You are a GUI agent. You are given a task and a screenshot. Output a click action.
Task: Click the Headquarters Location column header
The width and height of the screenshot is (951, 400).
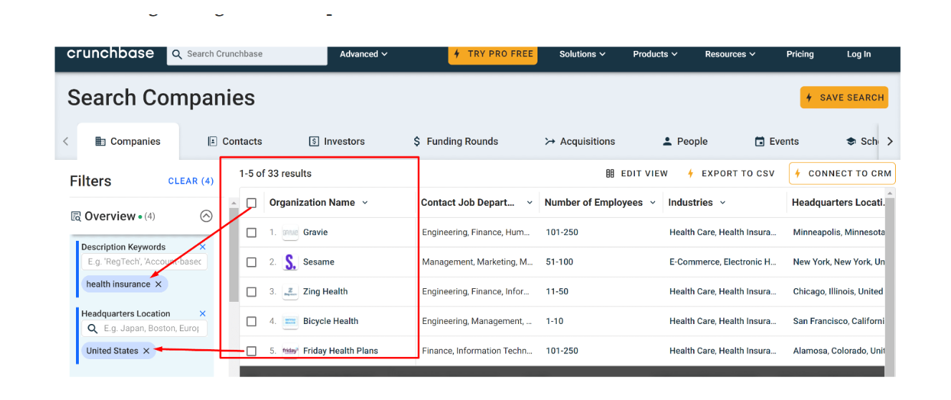pos(838,203)
